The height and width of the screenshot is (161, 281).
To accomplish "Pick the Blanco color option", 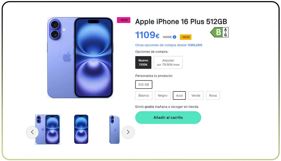I will click(144, 95).
